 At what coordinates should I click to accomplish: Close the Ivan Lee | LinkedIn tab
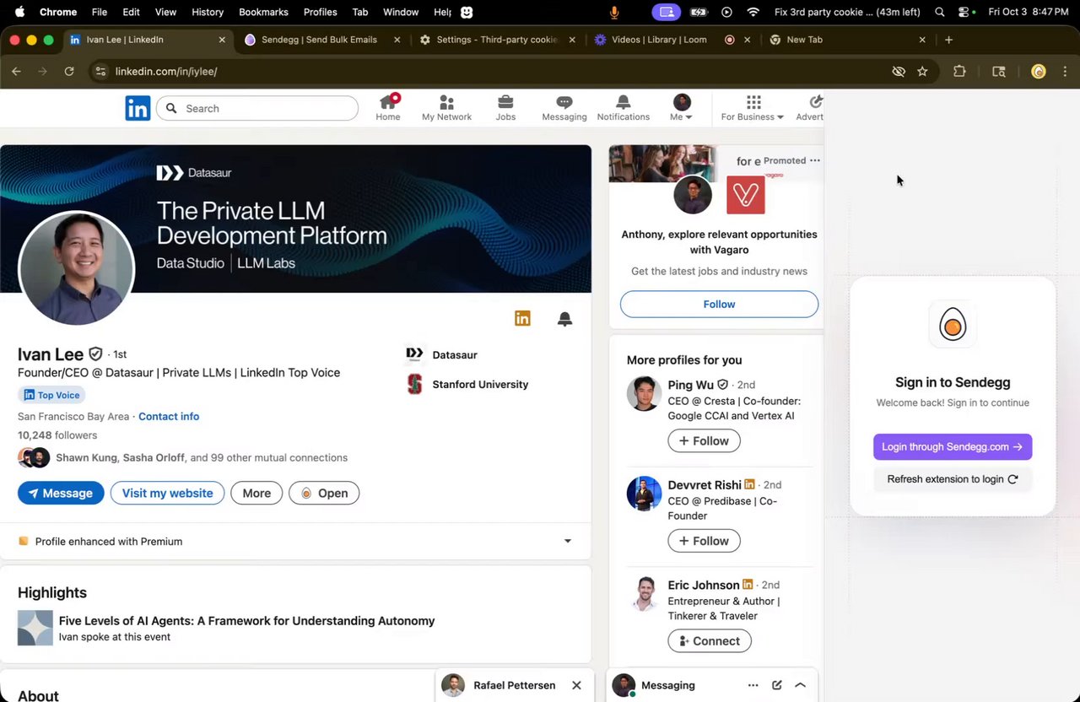[222, 40]
